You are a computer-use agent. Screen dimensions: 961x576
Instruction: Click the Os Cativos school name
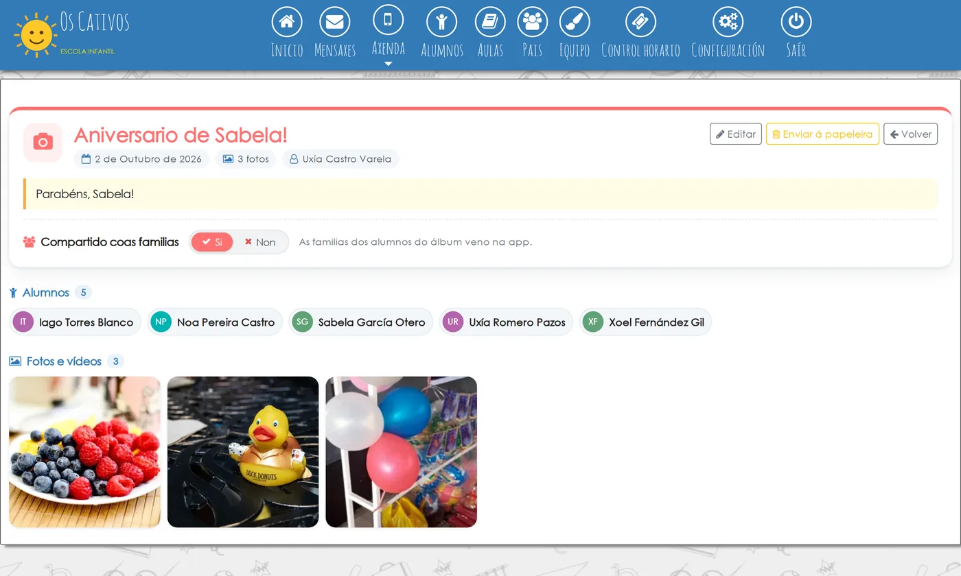[x=95, y=21]
